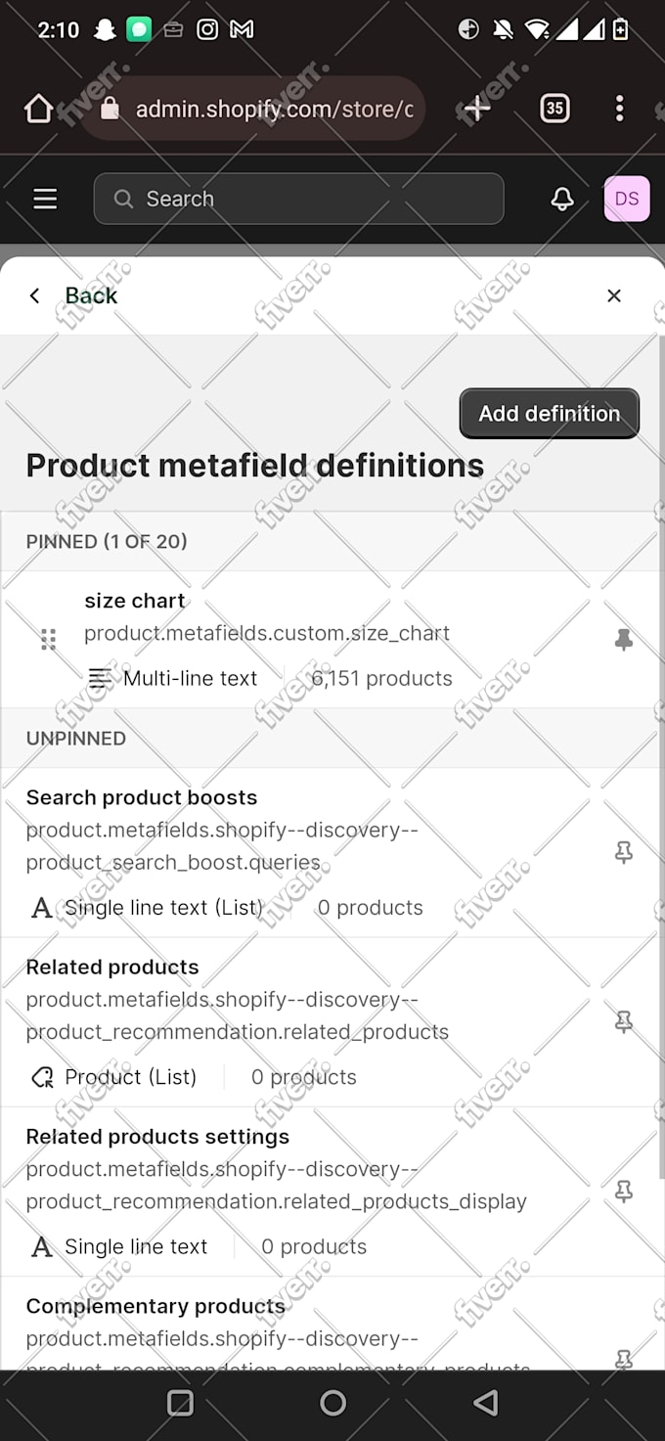Open the notifications bell
Screen dimensions: 665x1441
[562, 199]
